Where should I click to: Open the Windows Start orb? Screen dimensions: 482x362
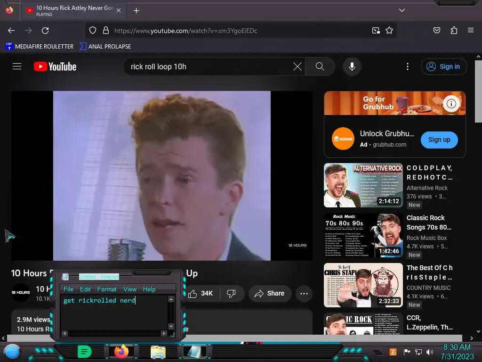(x=12, y=352)
